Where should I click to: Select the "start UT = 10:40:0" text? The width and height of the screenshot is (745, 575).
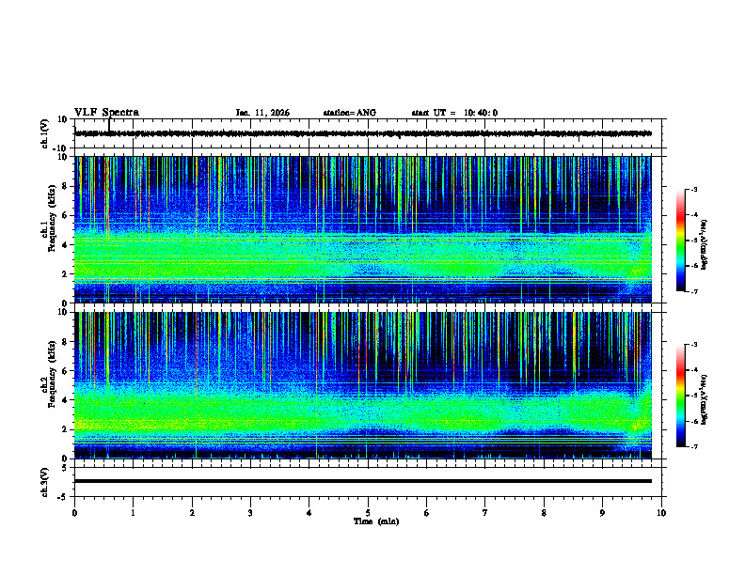(454, 113)
